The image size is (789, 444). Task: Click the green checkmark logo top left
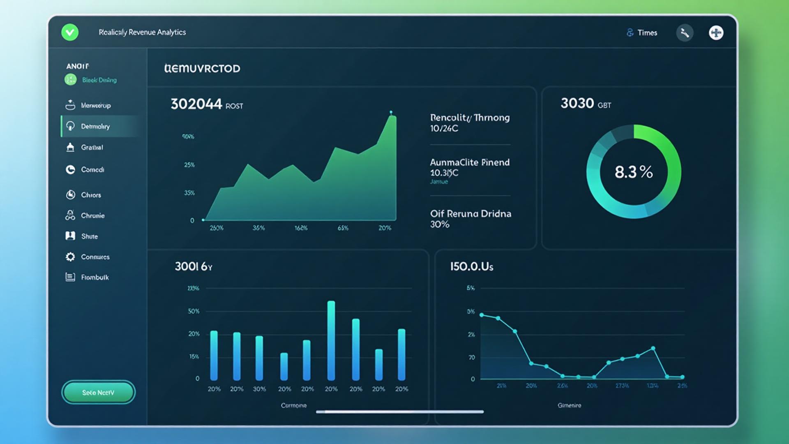(70, 32)
